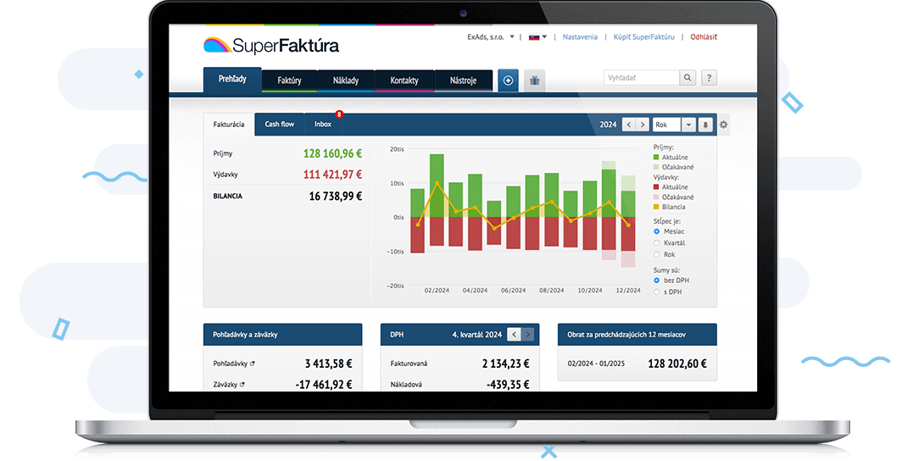Screen dimensions: 924x461
Task: Click the Nákladová value -439,35 €
Action: tap(508, 385)
